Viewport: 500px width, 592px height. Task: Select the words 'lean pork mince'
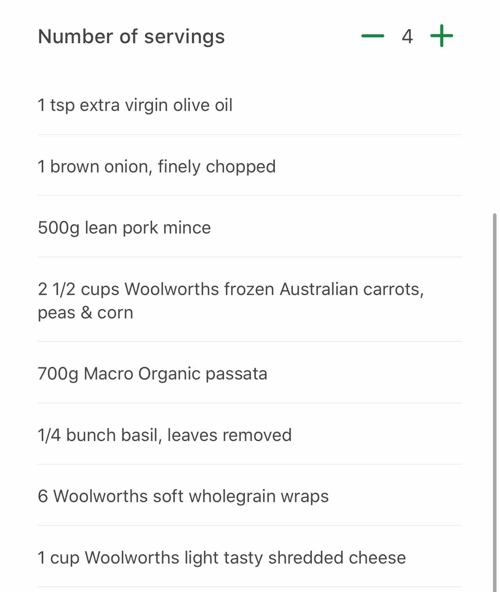tap(148, 228)
